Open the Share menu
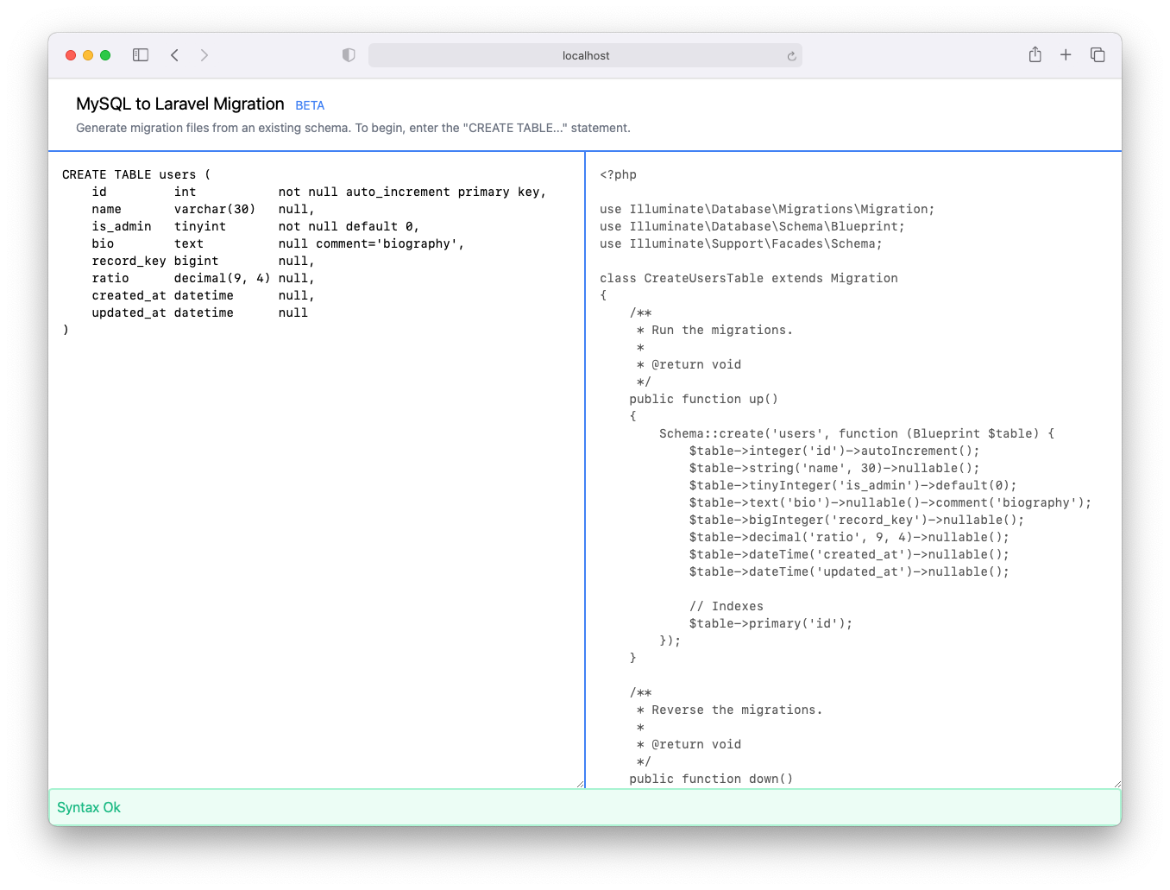Image resolution: width=1170 pixels, height=890 pixels. pos(1035,54)
